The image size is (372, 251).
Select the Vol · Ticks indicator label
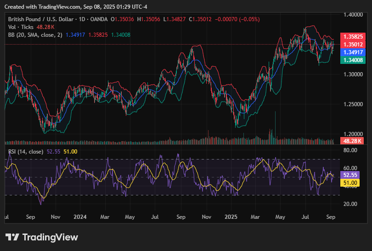click(x=21, y=27)
